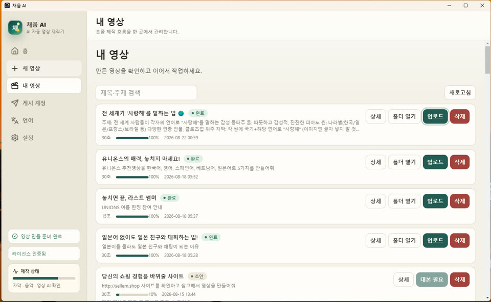491x302 pixels.
Task: Open 상세 for 일본 친구와 대화하는 법 video
Action: tap(375, 240)
